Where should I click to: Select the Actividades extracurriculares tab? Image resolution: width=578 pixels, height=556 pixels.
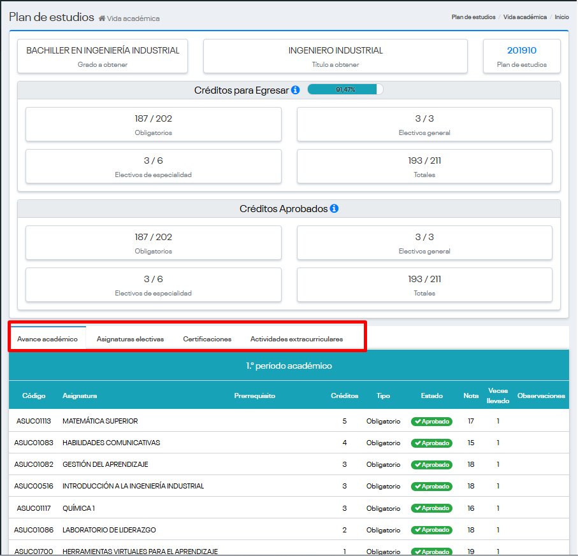(x=296, y=339)
